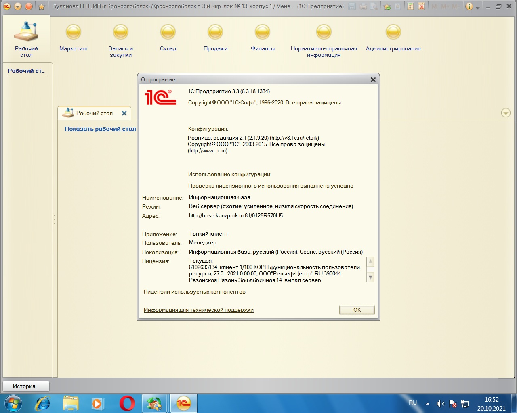Open the Администрирование section

pos(393,38)
